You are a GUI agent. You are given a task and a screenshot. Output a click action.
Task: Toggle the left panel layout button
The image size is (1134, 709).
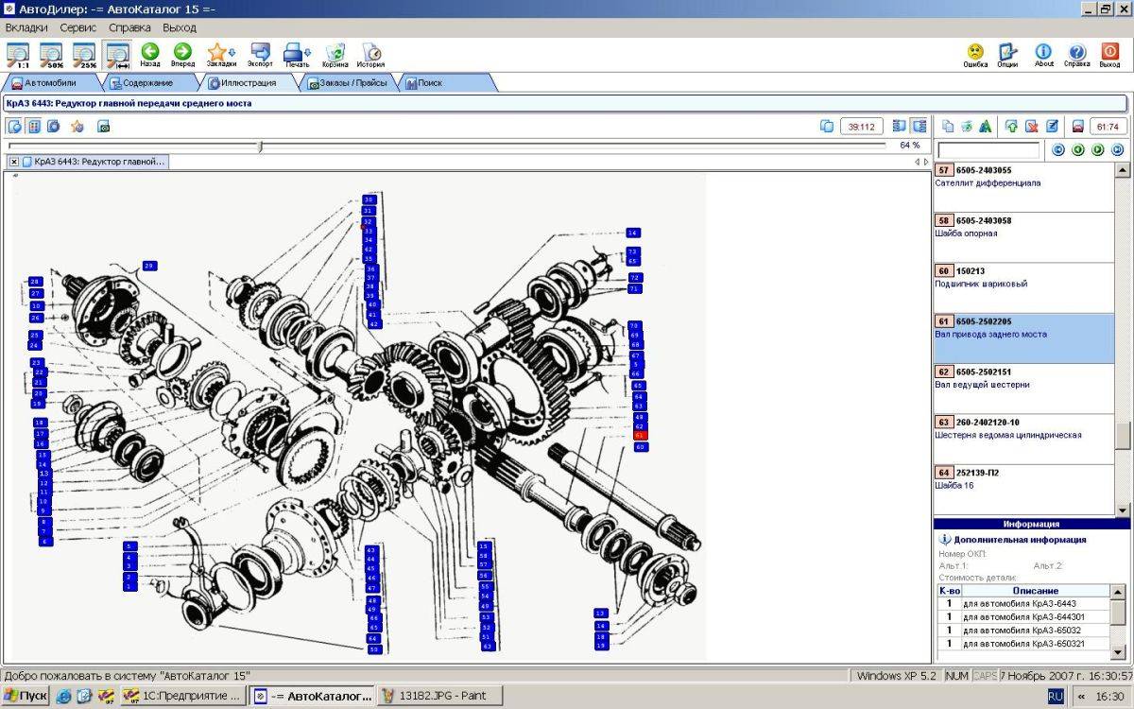click(899, 126)
